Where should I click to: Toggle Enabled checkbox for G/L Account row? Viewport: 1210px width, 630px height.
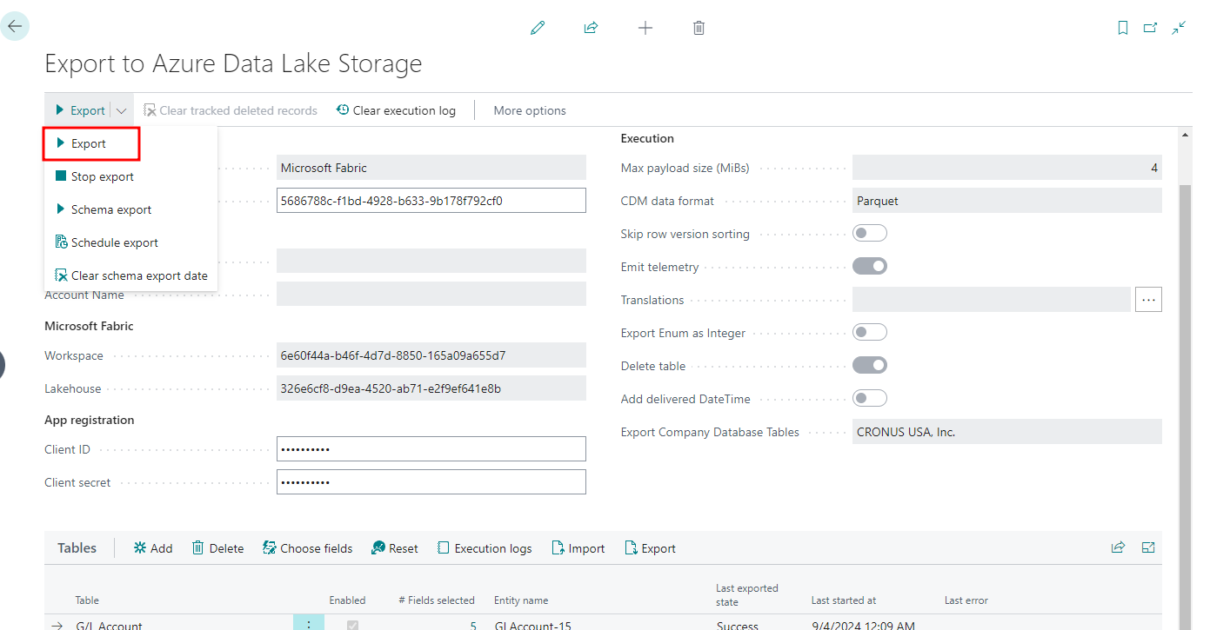352,625
